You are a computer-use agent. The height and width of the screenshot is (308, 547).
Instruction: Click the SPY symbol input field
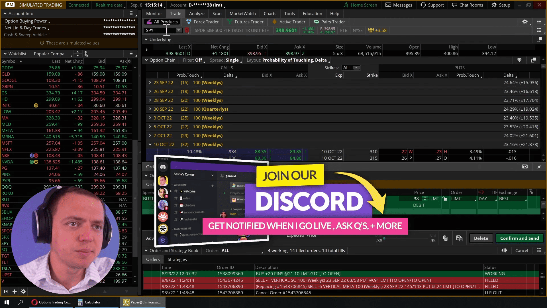159,30
